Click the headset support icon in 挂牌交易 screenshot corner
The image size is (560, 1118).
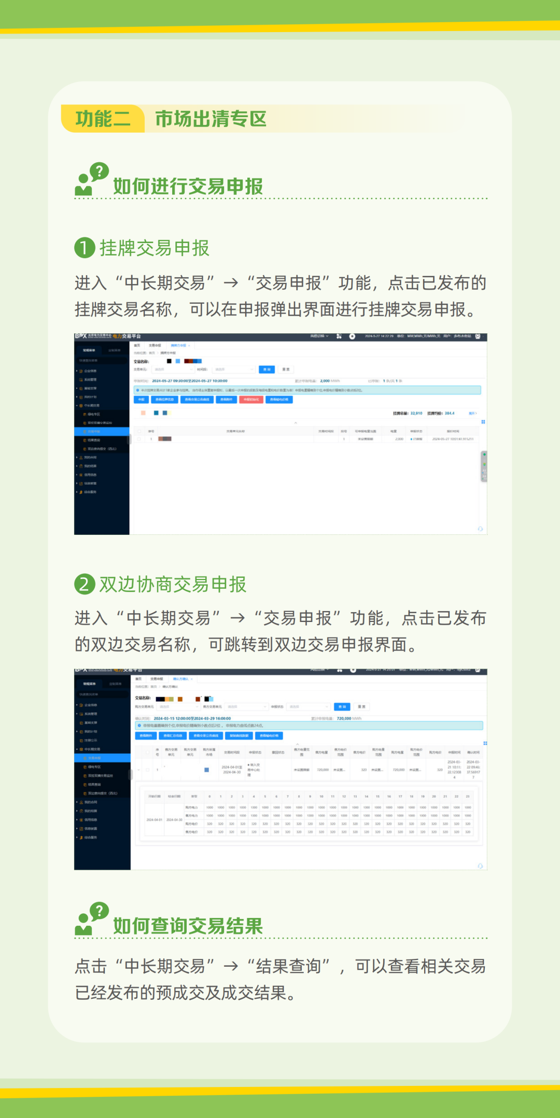(480, 529)
